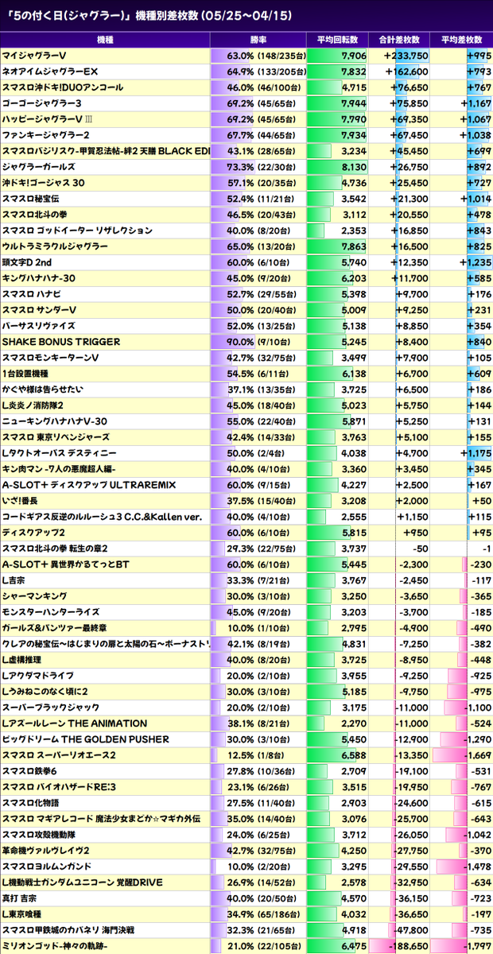This screenshot has height=954, width=493.
Task: Click the バーサスリヴァイズ machine name
Action: [x=39, y=326]
